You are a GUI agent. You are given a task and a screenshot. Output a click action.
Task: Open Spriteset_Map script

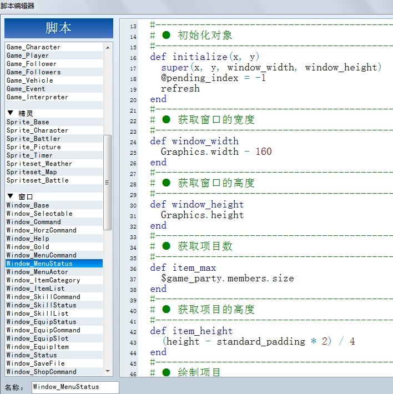click(54, 171)
